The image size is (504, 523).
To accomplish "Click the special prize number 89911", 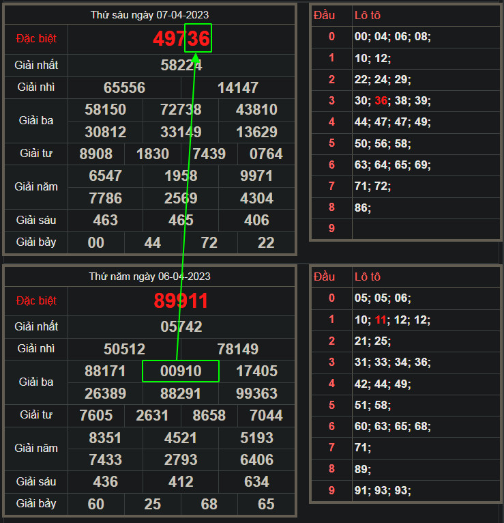I will (181, 301).
